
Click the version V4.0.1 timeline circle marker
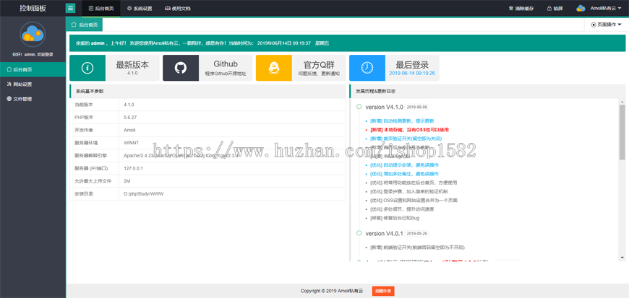click(359, 233)
